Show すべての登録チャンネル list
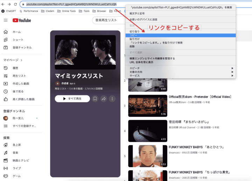The width and height of the screenshot is (252, 181). (20, 126)
